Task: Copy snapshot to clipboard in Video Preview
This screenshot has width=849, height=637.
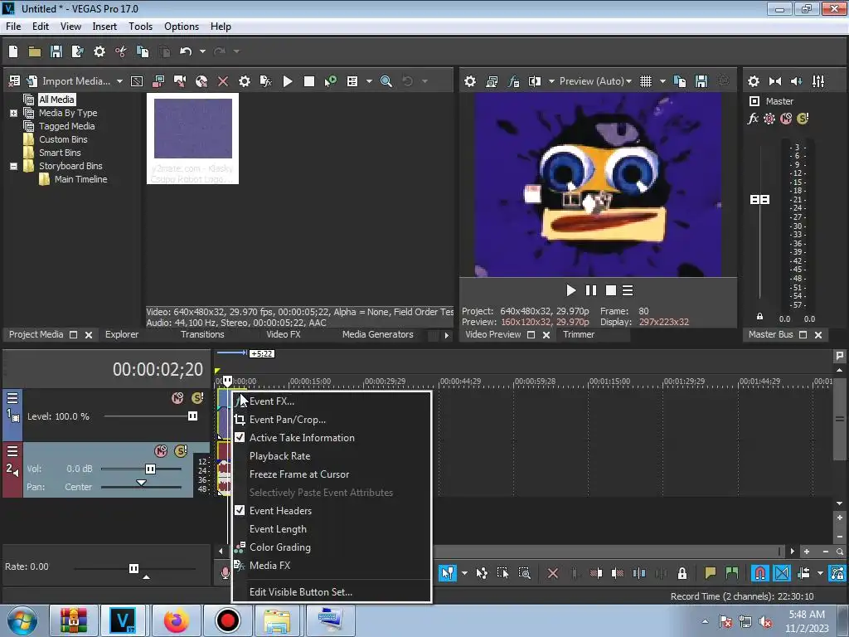Action: (x=680, y=81)
